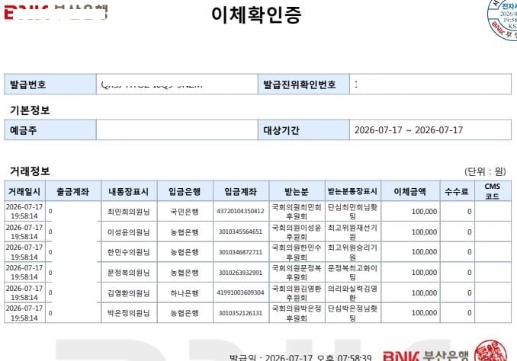Screen dimensions: 517x361
Task: Click the 수수료 column header
Action: [458, 191]
